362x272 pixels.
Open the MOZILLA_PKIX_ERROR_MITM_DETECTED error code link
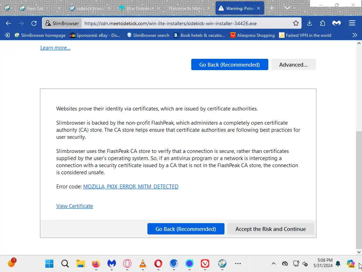click(x=131, y=186)
